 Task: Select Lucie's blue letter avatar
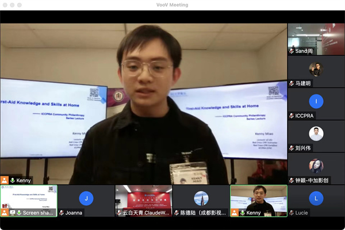pyautogui.click(x=316, y=198)
